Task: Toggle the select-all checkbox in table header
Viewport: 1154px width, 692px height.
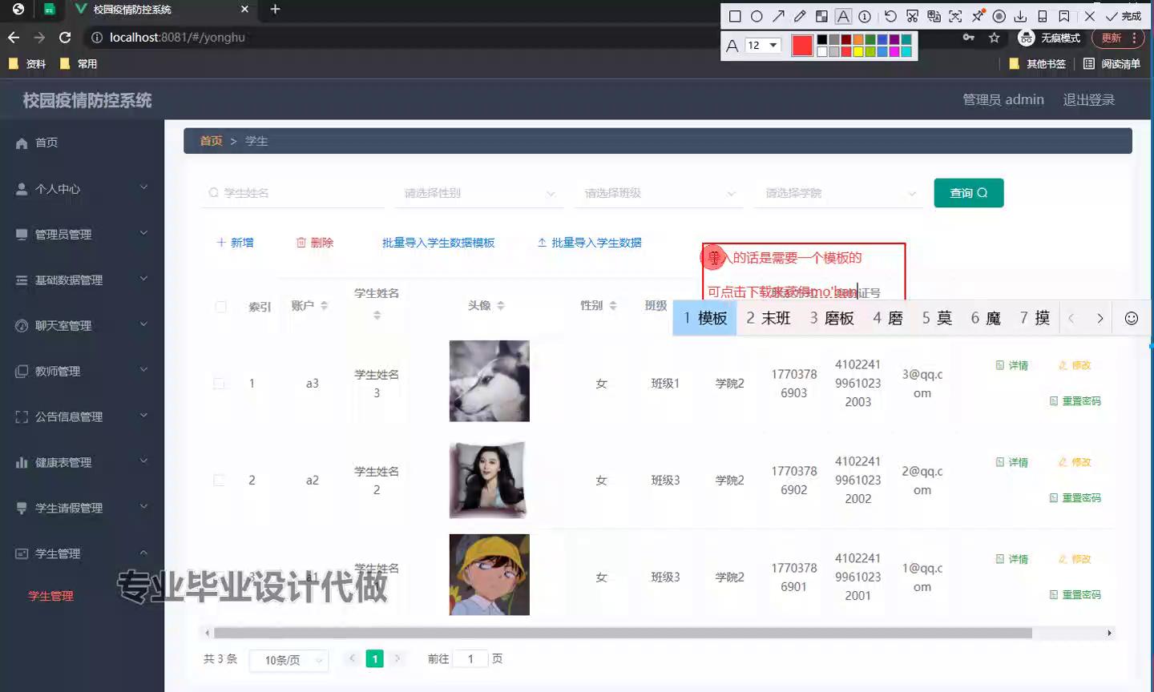Action: tap(220, 307)
